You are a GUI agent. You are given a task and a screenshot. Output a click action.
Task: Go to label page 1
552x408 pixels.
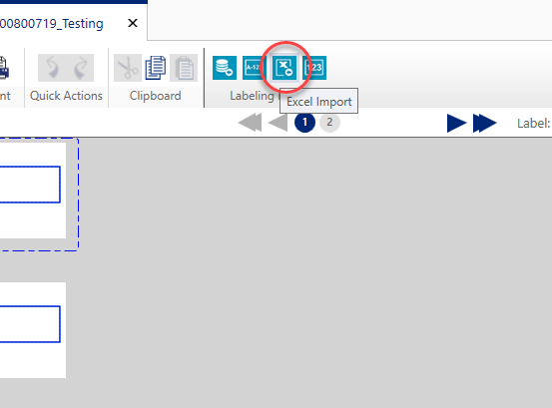coord(304,123)
